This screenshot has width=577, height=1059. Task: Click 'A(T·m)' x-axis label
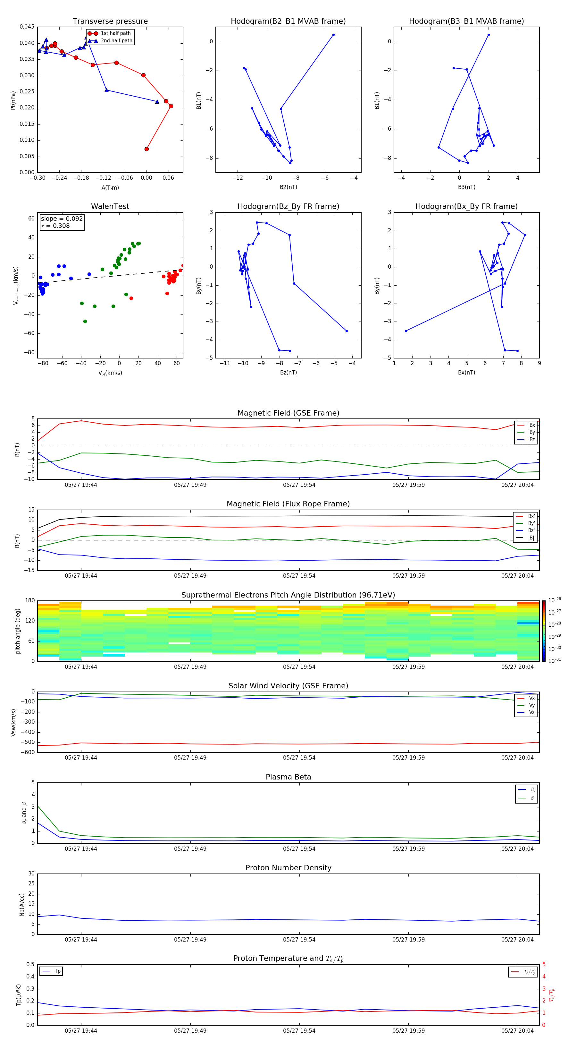pyautogui.click(x=110, y=188)
